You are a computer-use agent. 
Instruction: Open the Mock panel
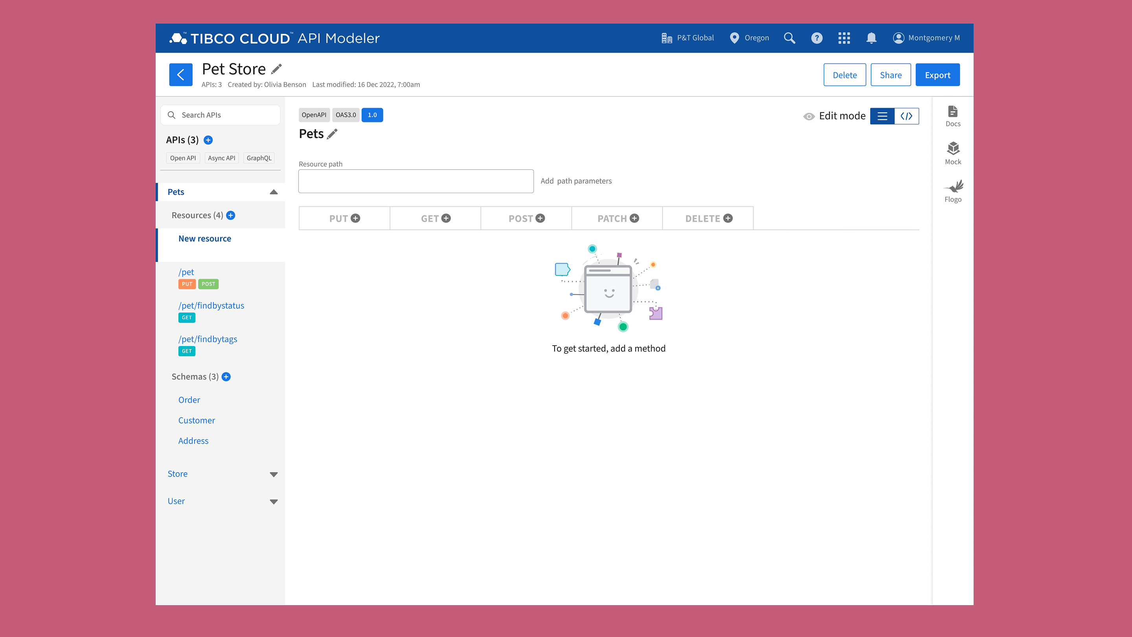coord(953,153)
